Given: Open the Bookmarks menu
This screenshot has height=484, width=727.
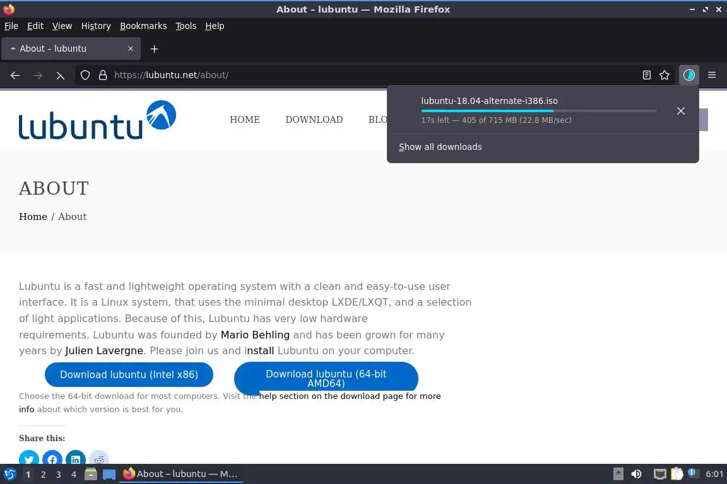Looking at the screenshot, I should coord(143,26).
